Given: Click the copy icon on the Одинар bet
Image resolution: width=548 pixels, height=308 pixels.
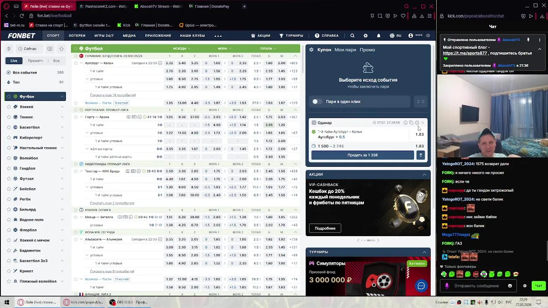Looking at the screenshot, I should 411,123.
